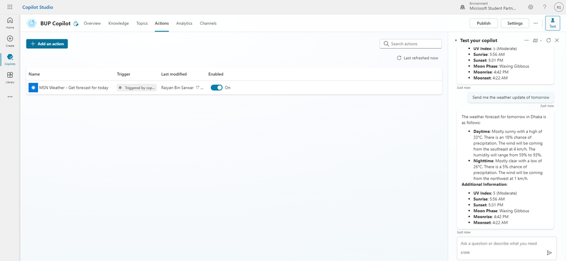Go to Home in the sidebar
The image size is (566, 261).
tap(10, 23)
